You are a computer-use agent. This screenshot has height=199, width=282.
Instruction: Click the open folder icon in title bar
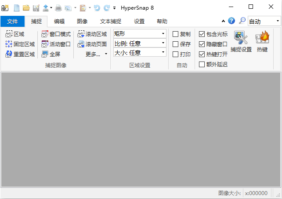click(x=26, y=7)
